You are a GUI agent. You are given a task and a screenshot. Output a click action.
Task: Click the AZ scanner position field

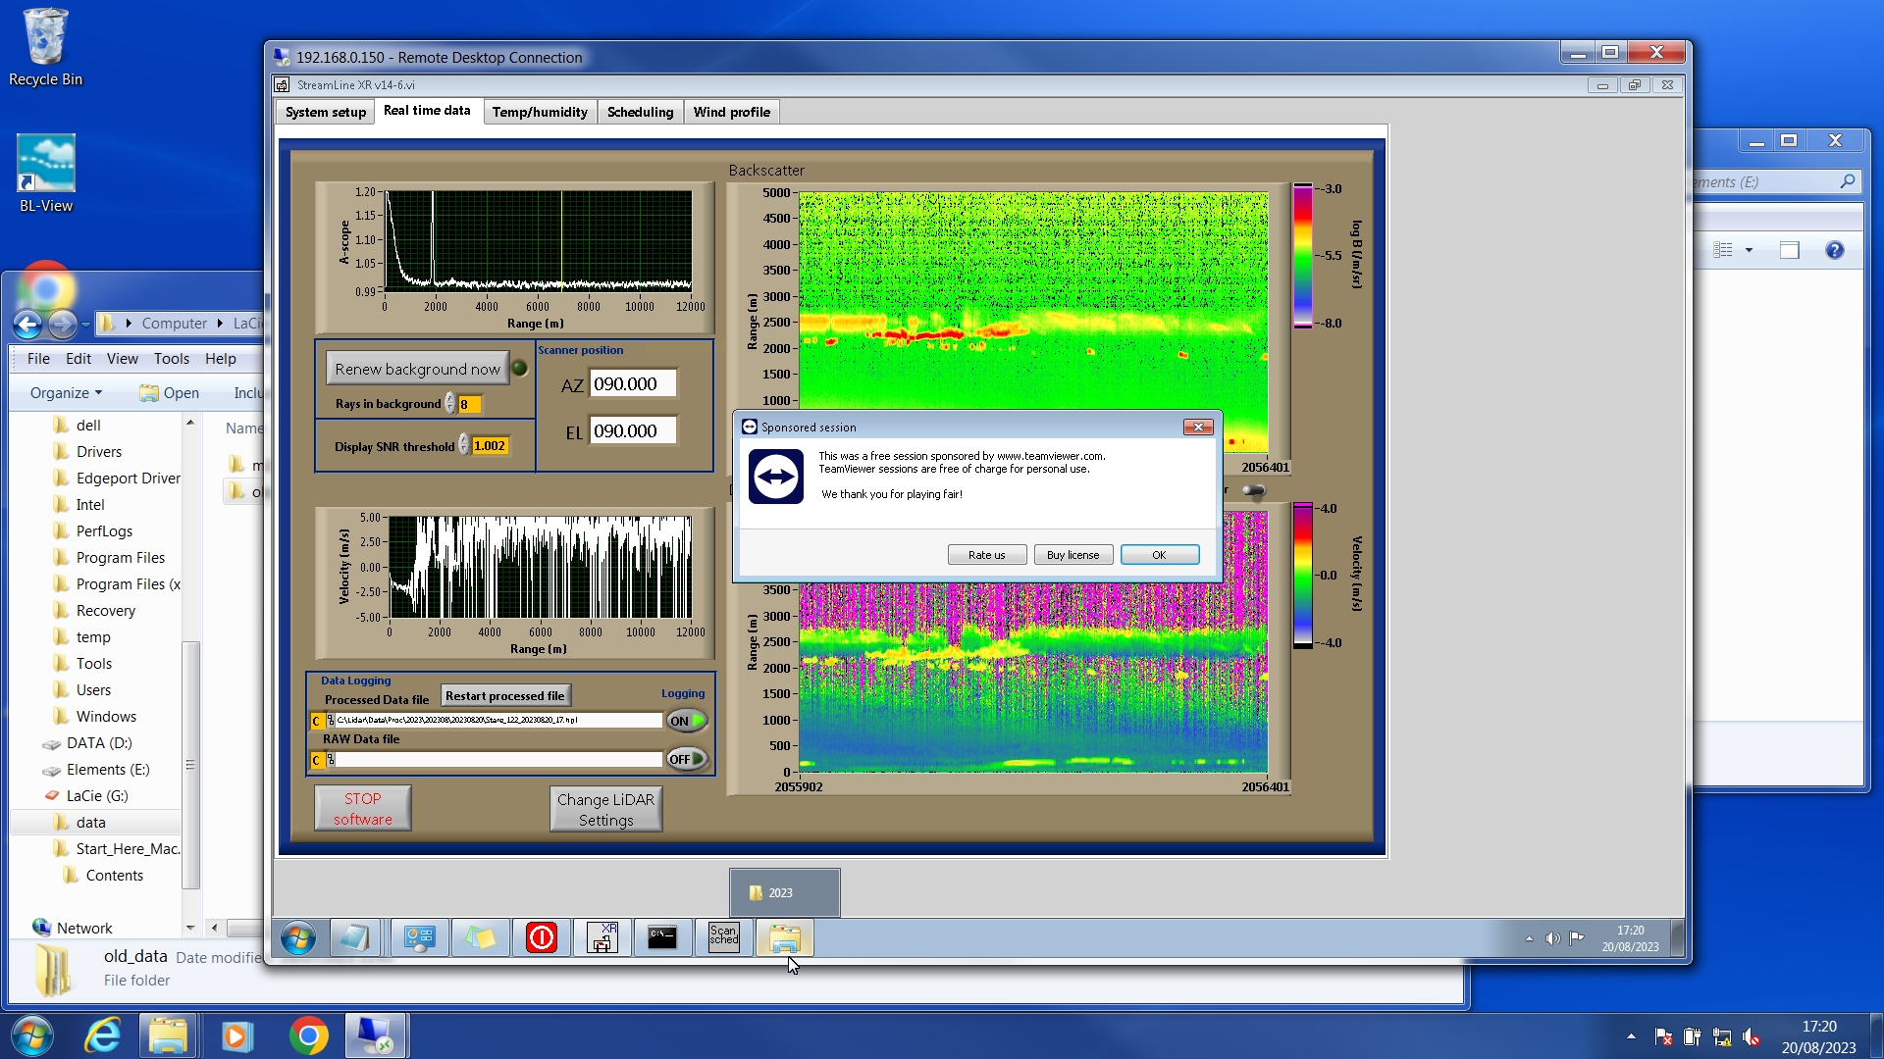click(x=632, y=384)
